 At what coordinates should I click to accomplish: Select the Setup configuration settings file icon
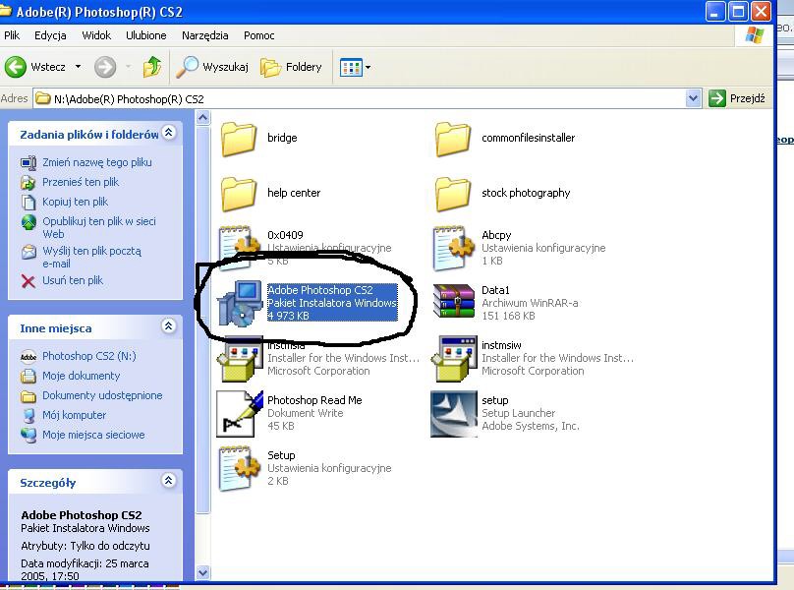(240, 468)
